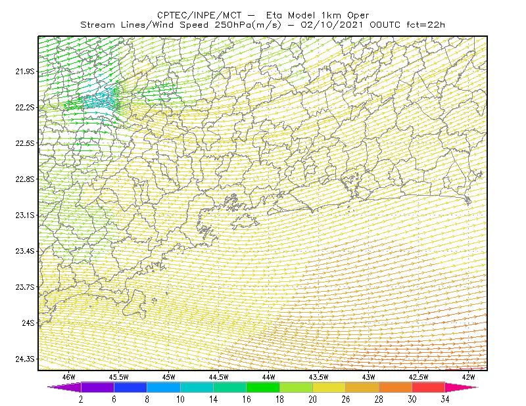Click the bright green 16-18 color swatch
The image size is (526, 406).
coord(263,387)
